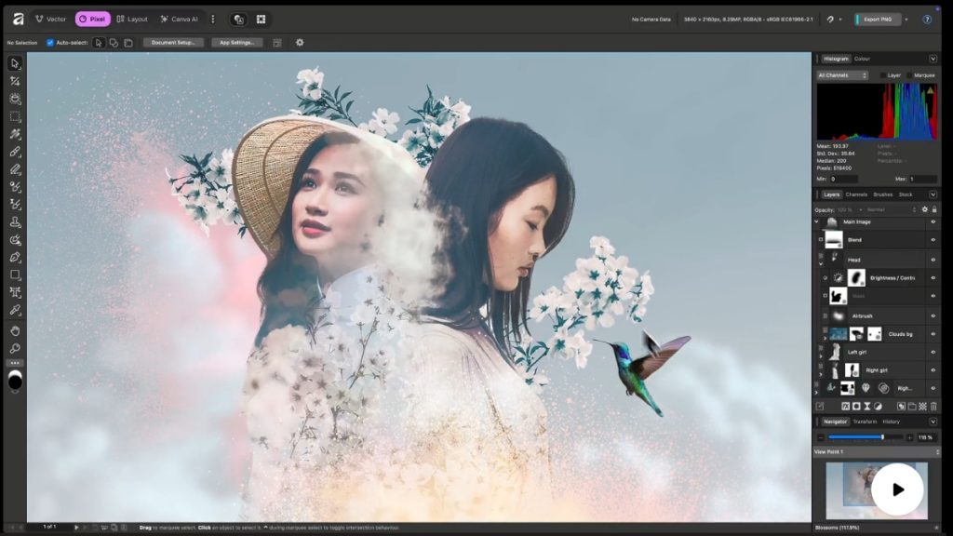
Task: Choose the Hand pan tool
Action: click(15, 329)
